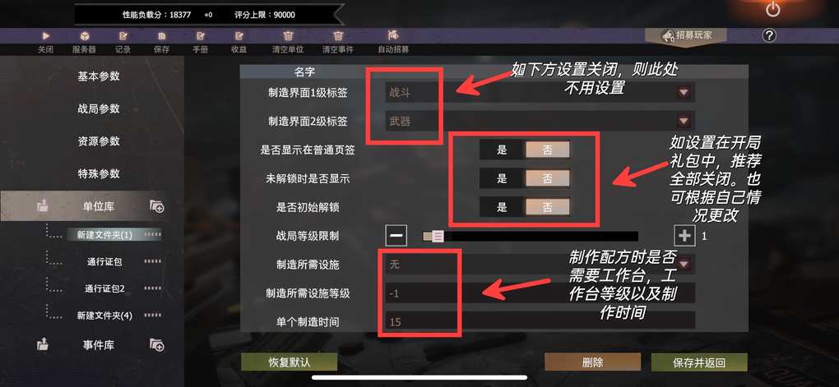Click the 保存并返回 button
This screenshot has width=839, height=387.
click(699, 362)
